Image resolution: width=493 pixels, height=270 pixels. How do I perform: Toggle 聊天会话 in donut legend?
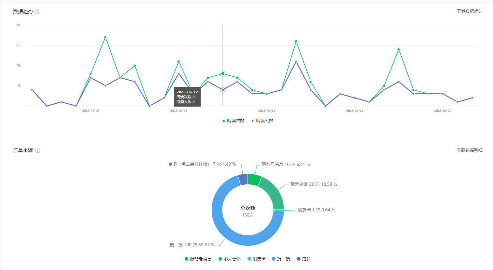[229, 259]
